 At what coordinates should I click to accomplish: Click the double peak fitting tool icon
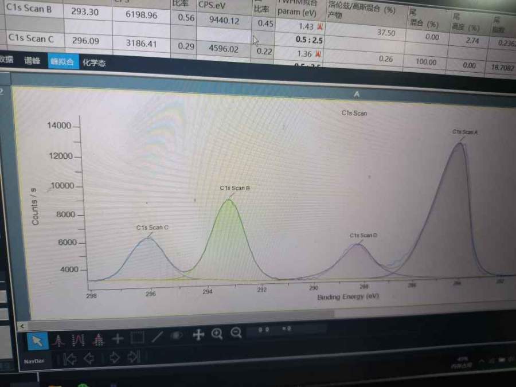pos(78,340)
